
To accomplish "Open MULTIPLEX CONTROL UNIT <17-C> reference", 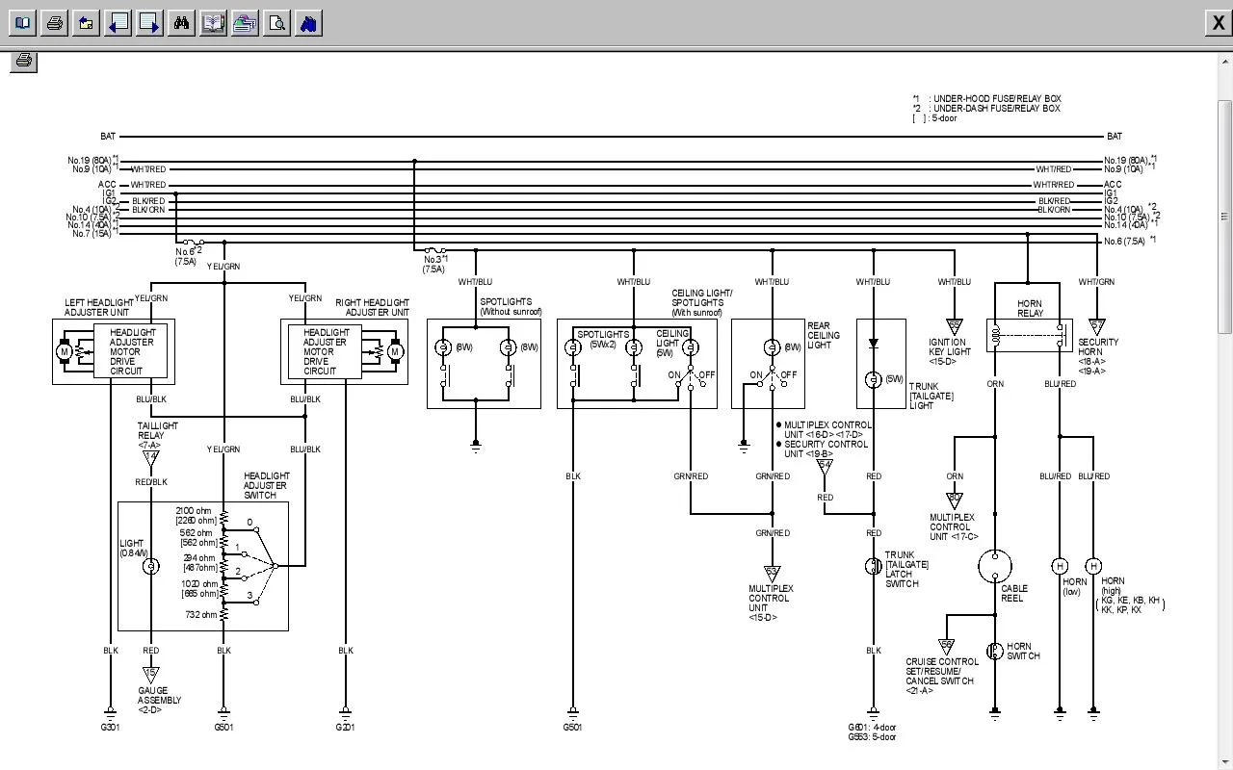I will pyautogui.click(x=954, y=526).
